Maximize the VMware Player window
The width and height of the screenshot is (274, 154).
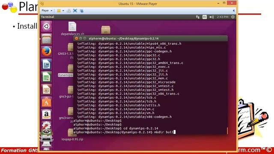[224, 3]
